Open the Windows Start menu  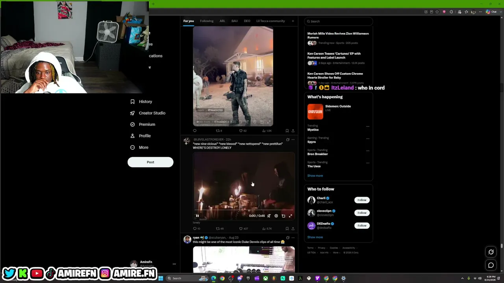pos(161,278)
